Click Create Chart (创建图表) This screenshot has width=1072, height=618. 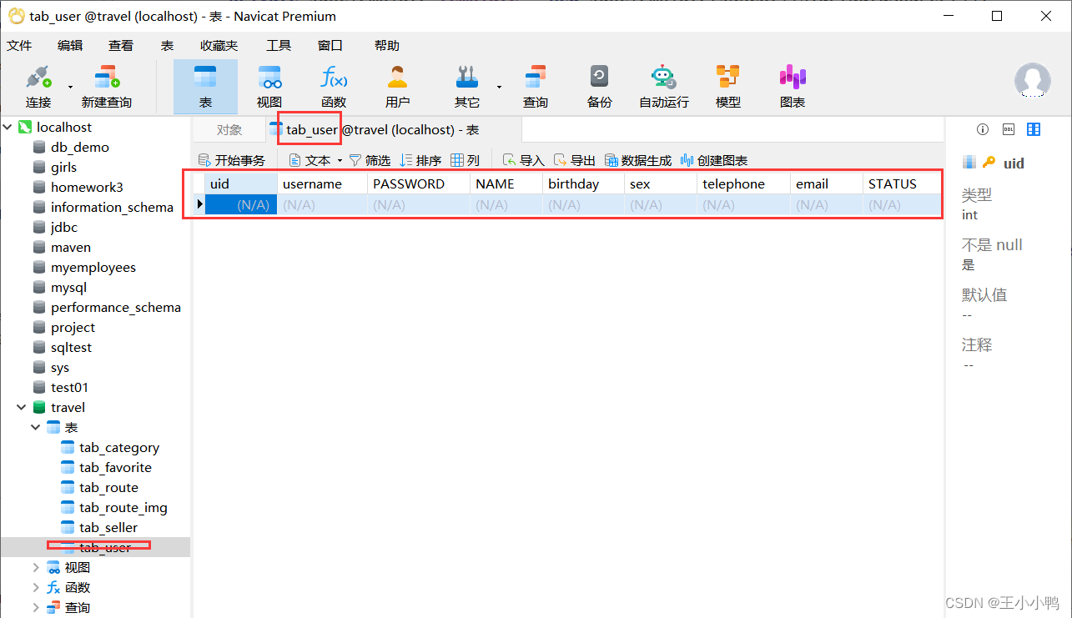click(x=714, y=160)
